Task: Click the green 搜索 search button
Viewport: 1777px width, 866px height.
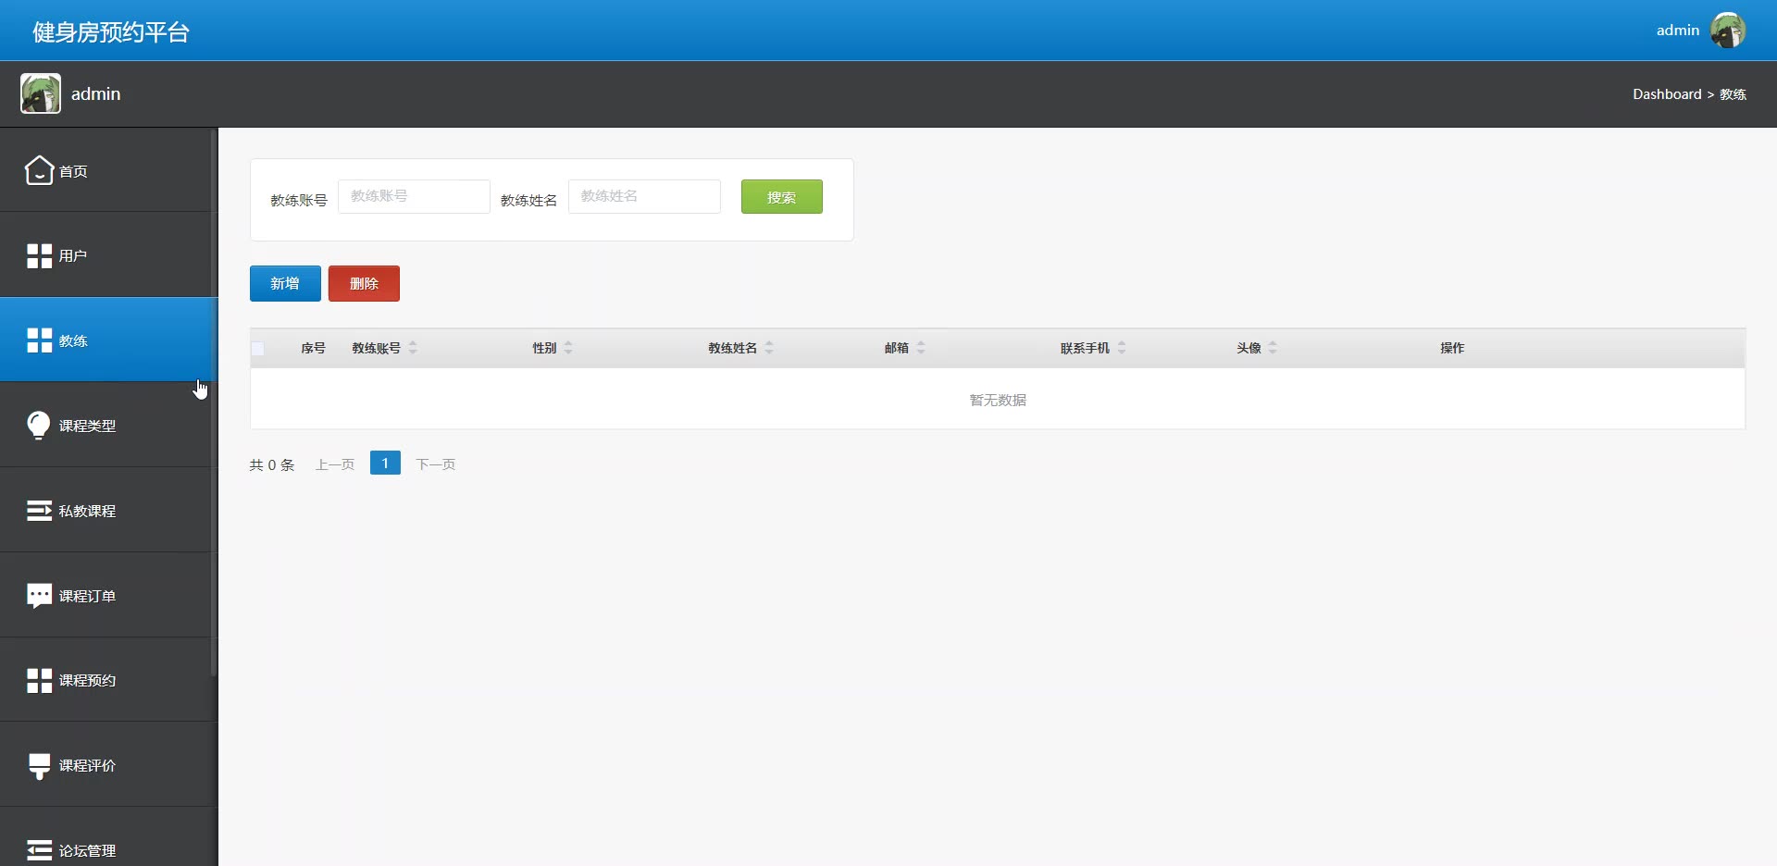Action: (781, 196)
